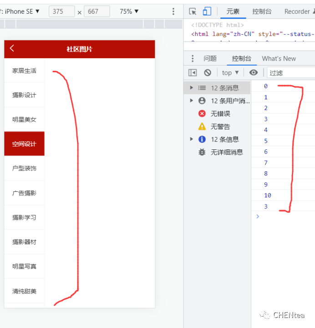Open the 75% zoom dropdown
Screen dimensions: 315x328
click(129, 11)
